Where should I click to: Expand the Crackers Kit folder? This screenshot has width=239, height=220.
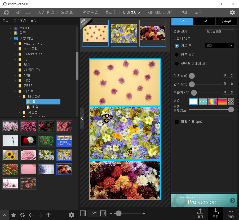point(15,54)
